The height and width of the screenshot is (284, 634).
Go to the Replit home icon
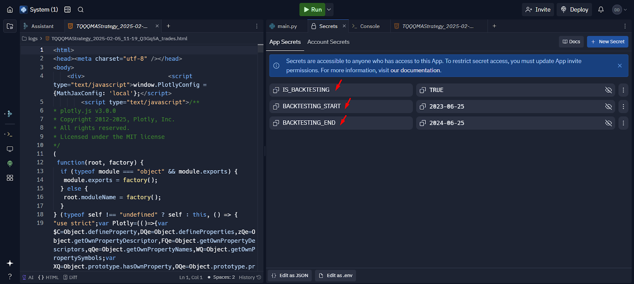pos(10,9)
